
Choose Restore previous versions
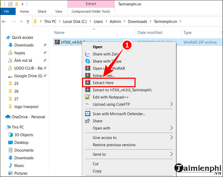(x=114, y=145)
